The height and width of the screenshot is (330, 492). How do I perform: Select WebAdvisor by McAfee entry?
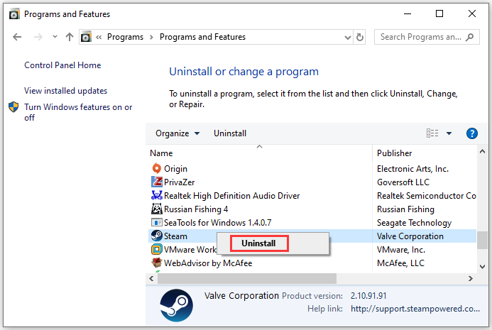coord(208,263)
